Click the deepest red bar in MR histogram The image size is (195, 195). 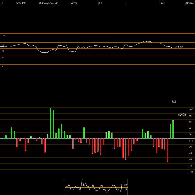tap(168, 150)
